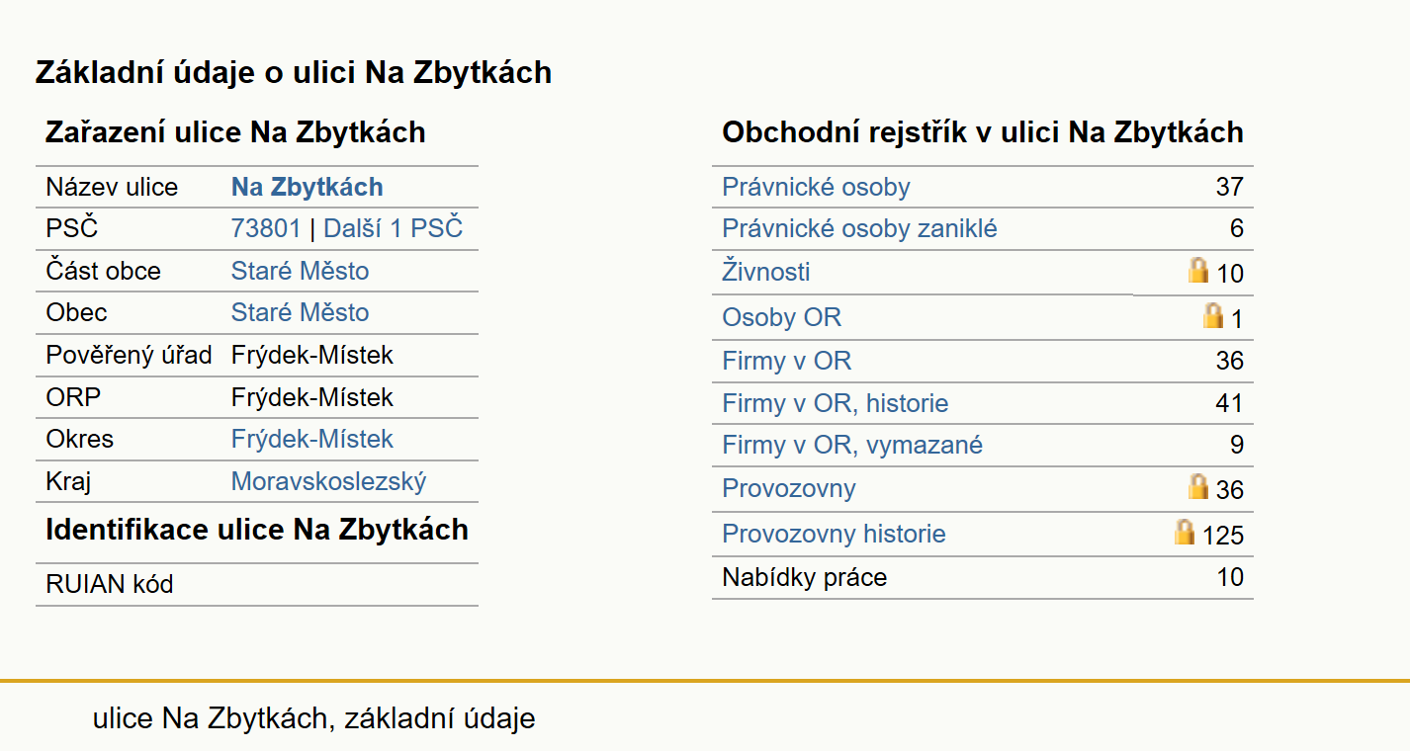Open the Další 1 PSČ link

(394, 229)
